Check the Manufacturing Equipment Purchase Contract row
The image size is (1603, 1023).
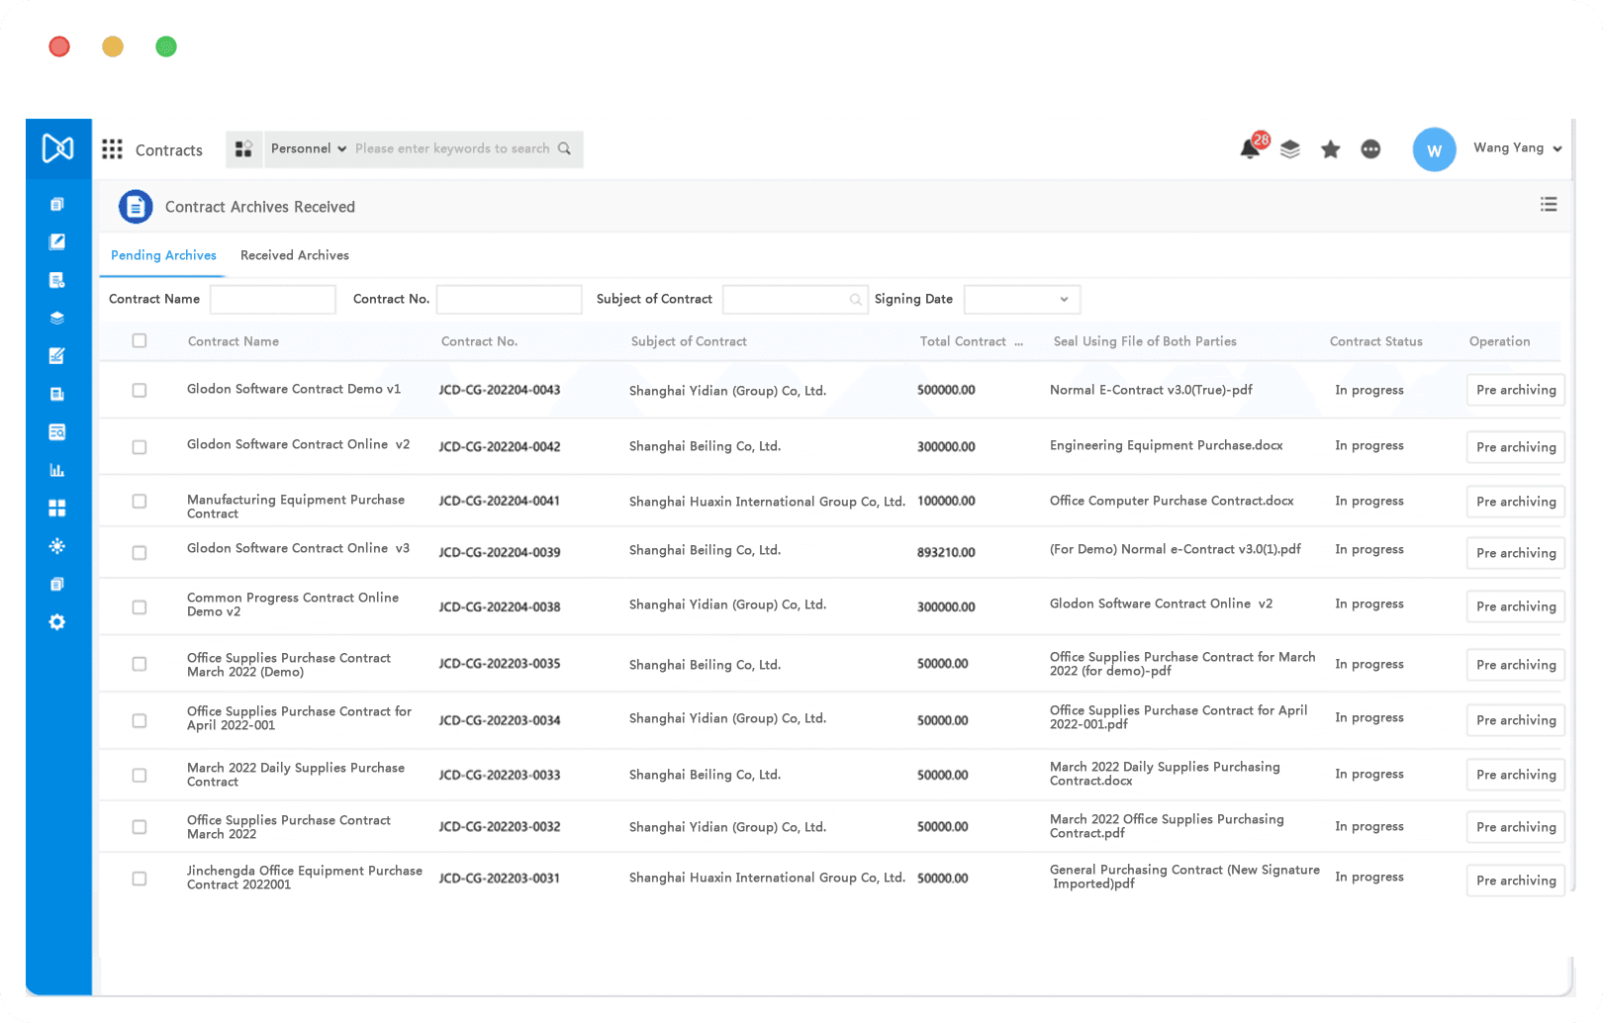click(x=140, y=501)
